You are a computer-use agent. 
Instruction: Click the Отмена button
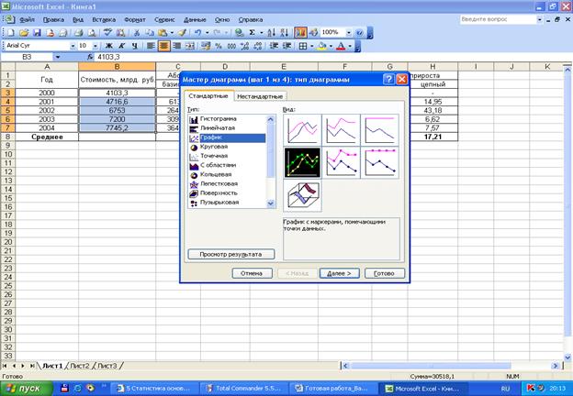(x=252, y=273)
